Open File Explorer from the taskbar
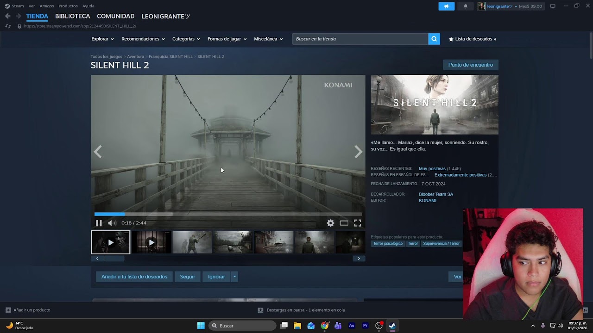 tap(297, 326)
